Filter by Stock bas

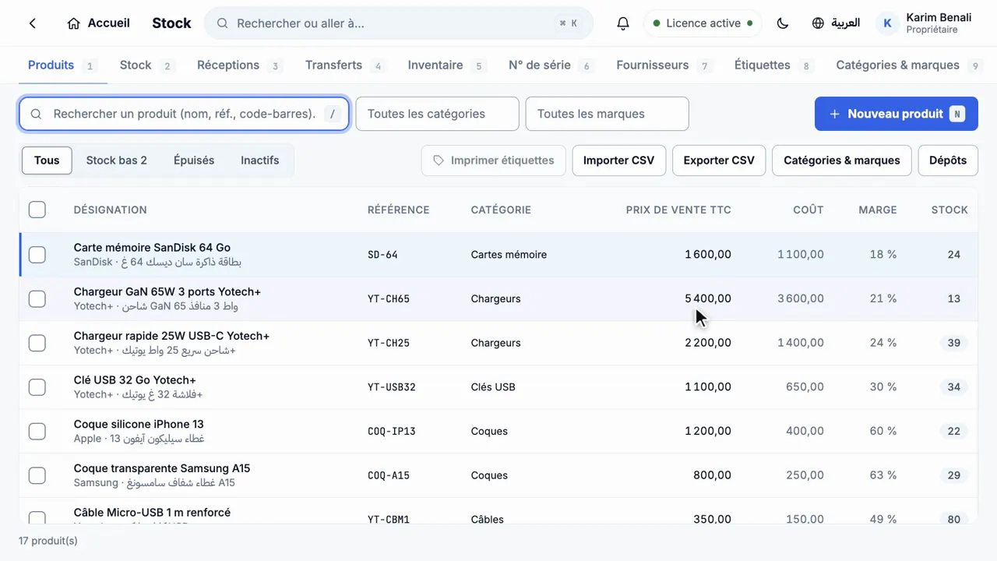pos(117,161)
